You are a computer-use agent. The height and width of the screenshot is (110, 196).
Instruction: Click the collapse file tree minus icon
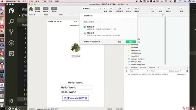coord(157,15)
